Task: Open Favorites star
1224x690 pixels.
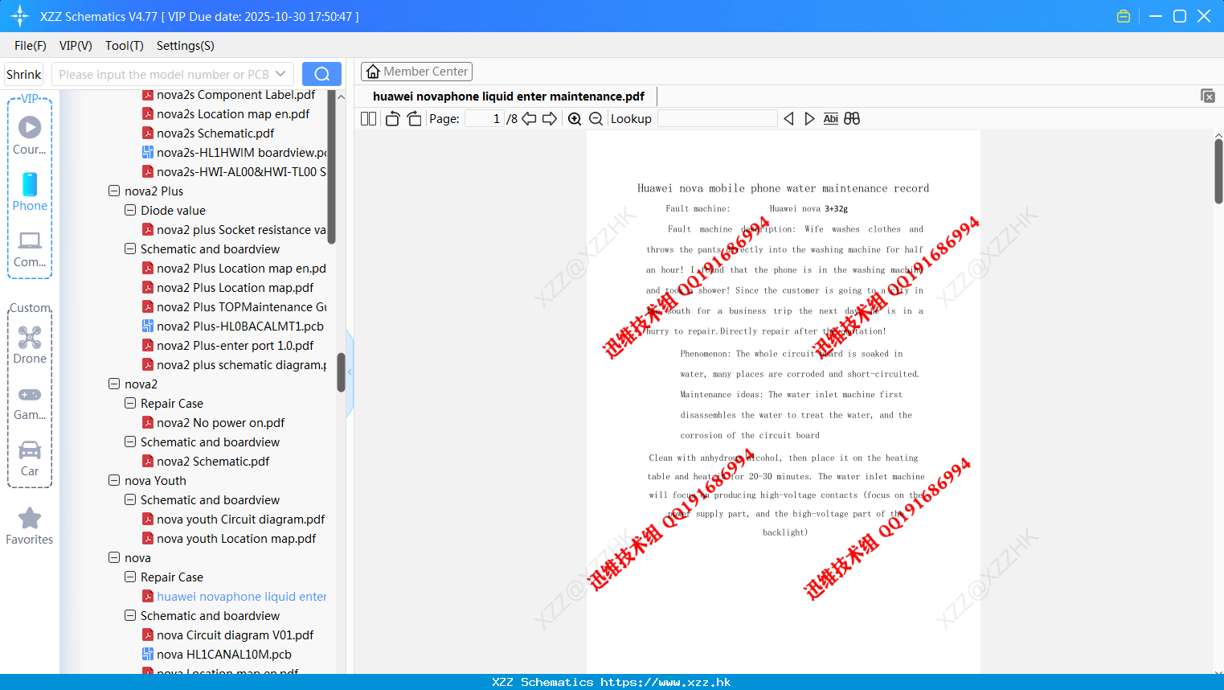Action: click(x=30, y=526)
